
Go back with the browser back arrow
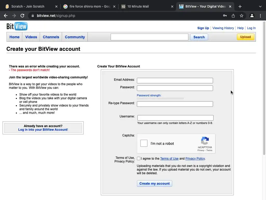tap(6, 16)
